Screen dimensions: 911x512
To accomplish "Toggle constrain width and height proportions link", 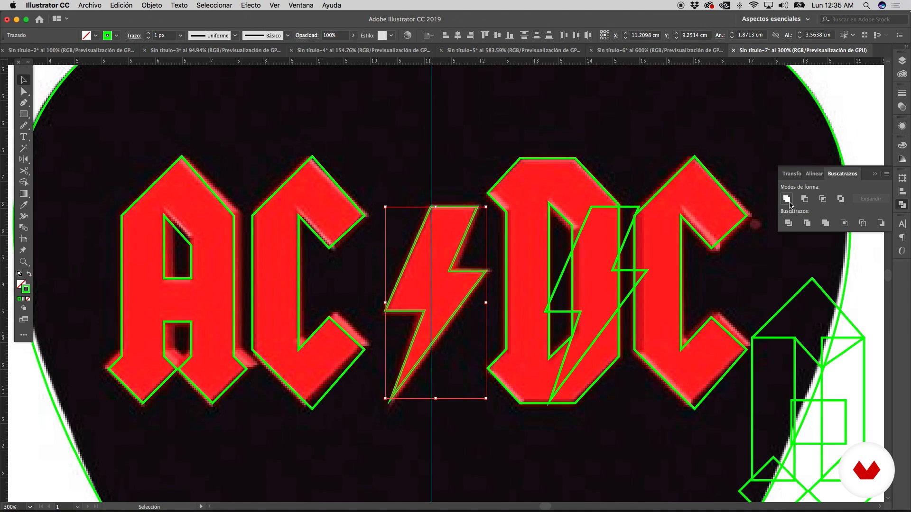I will pyautogui.click(x=776, y=35).
